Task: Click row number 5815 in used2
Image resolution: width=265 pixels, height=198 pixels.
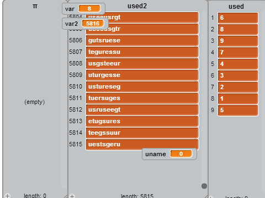Action: click(x=76, y=144)
